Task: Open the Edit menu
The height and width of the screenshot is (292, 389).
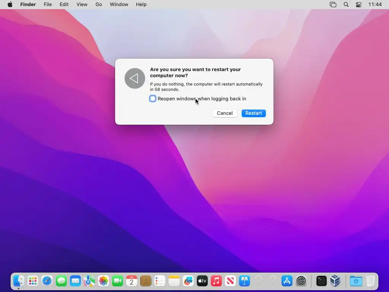Action: click(64, 5)
